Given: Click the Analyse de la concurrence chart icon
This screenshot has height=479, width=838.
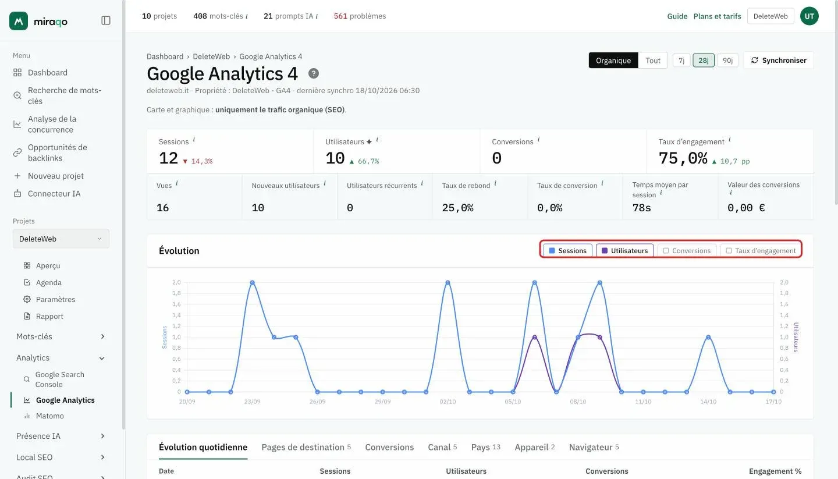Looking at the screenshot, I should tap(17, 124).
